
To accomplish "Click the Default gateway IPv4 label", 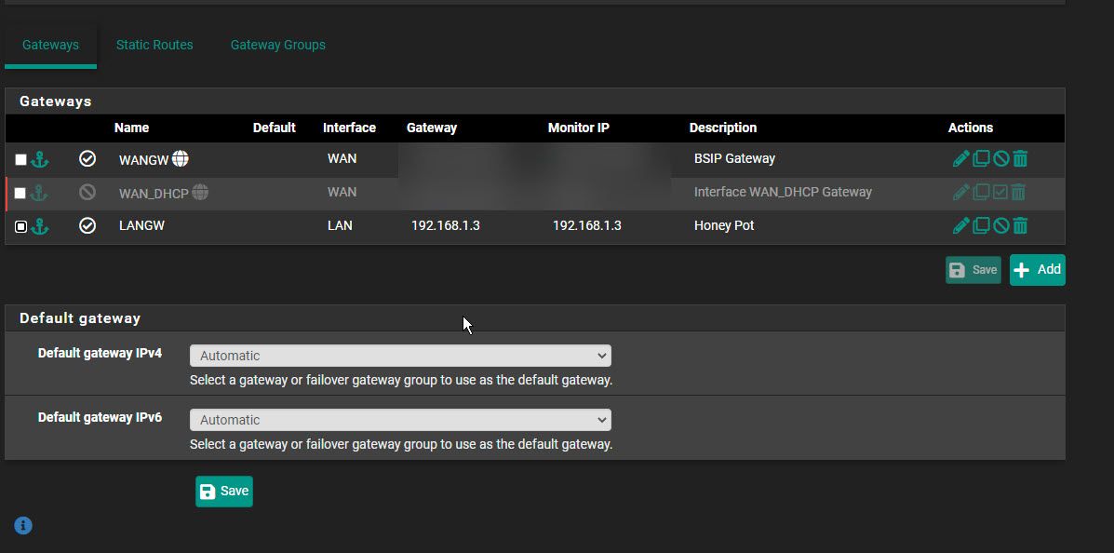I will pos(101,353).
